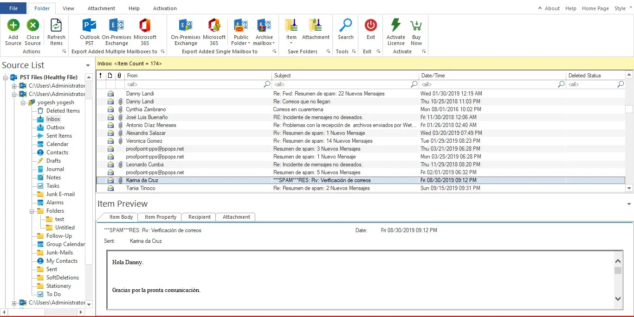Expand the Save Folders group launcher
This screenshot has width=634, height=317.
tap(328, 51)
